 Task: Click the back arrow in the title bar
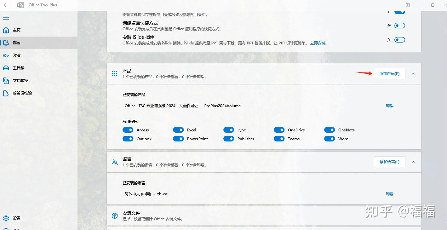click(x=6, y=5)
